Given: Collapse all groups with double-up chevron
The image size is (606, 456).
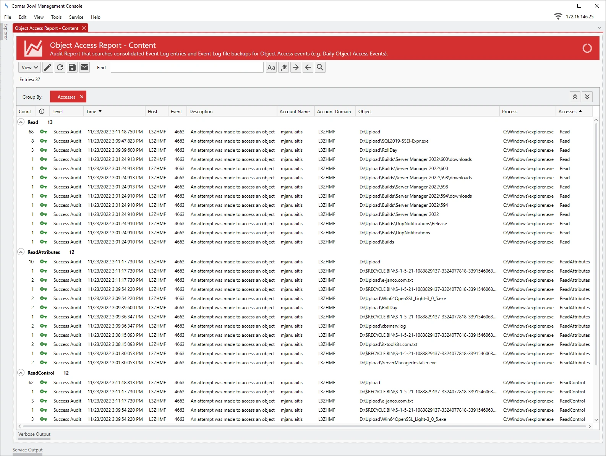Looking at the screenshot, I should [x=575, y=97].
